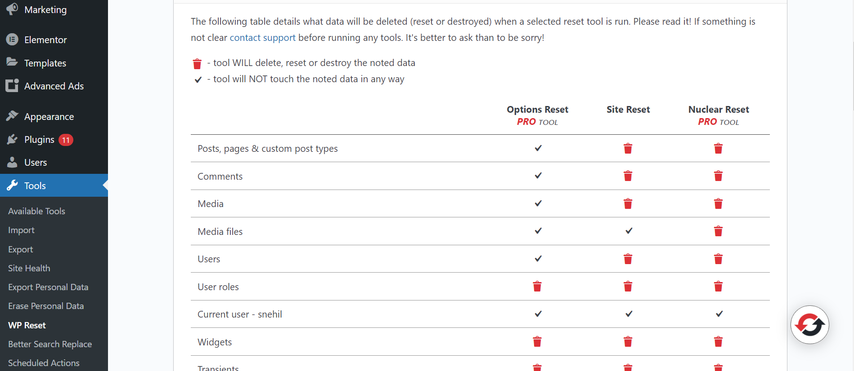Go to Available Tools submenu
The image size is (854, 371).
pos(36,211)
